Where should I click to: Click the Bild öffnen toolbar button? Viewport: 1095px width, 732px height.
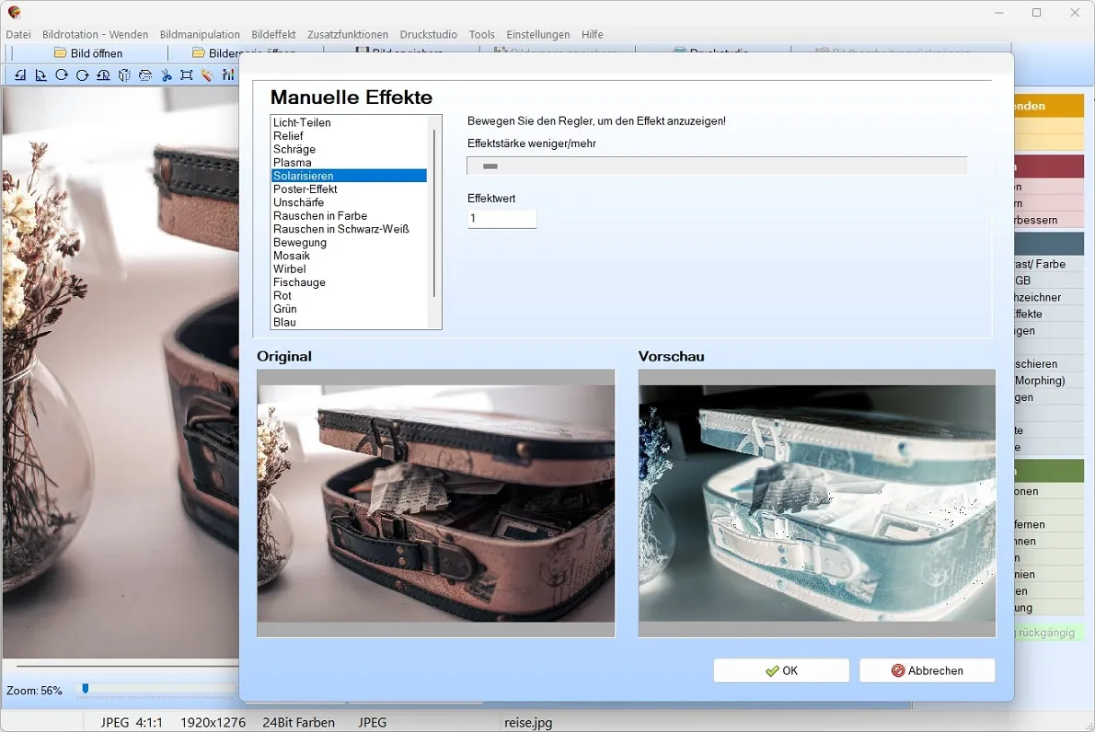88,53
